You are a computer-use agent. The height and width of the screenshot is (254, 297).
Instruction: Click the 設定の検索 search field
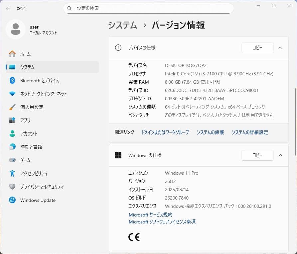[x=149, y=8]
